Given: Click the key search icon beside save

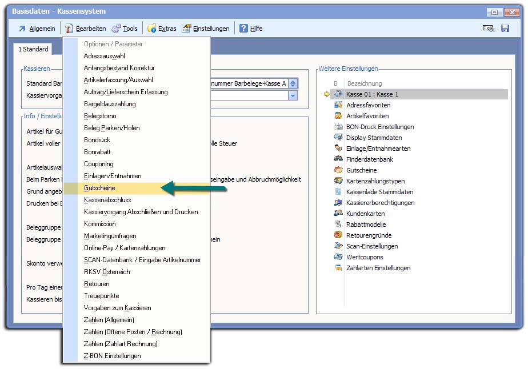Looking at the screenshot, I should pyautogui.click(x=488, y=29).
